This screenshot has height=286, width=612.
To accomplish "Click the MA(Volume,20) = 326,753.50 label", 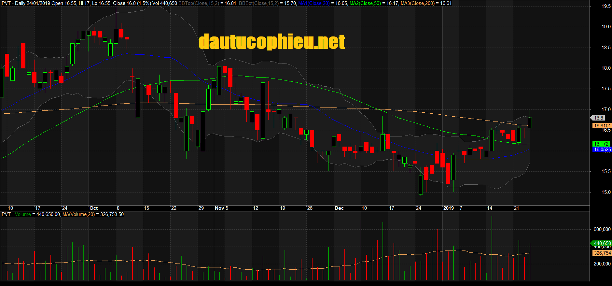I will (x=93, y=214).
